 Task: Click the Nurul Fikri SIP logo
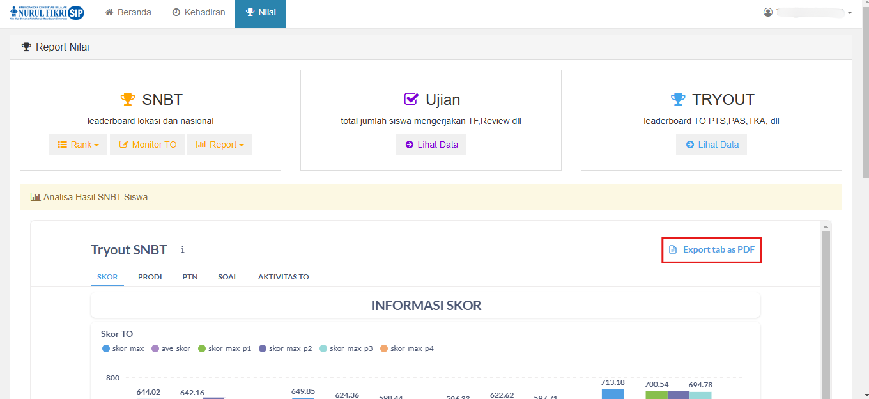click(47, 13)
